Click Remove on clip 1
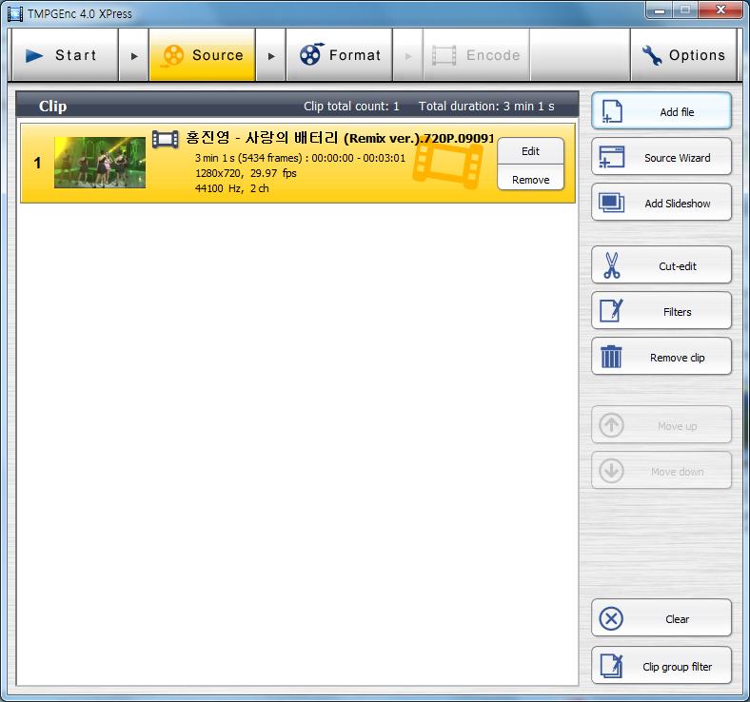Screen dimensions: 750x702 tap(530, 180)
